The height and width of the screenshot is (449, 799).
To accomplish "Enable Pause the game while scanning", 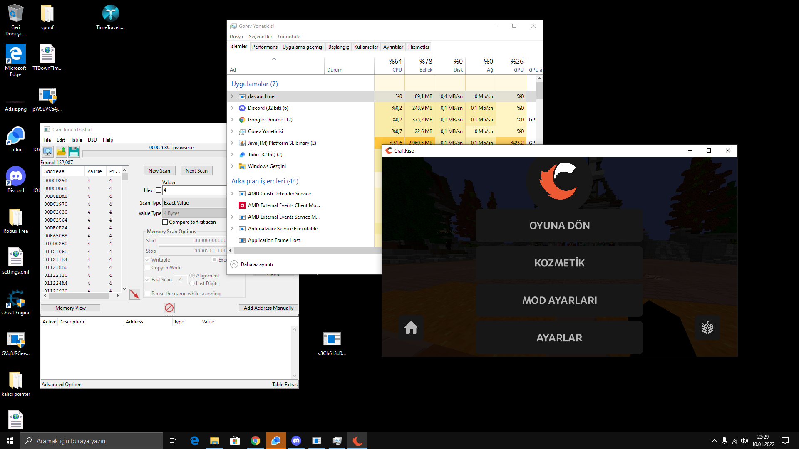I will click(x=147, y=294).
